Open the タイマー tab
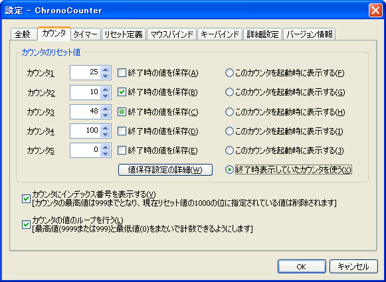This screenshot has height=282, width=386. click(x=86, y=35)
